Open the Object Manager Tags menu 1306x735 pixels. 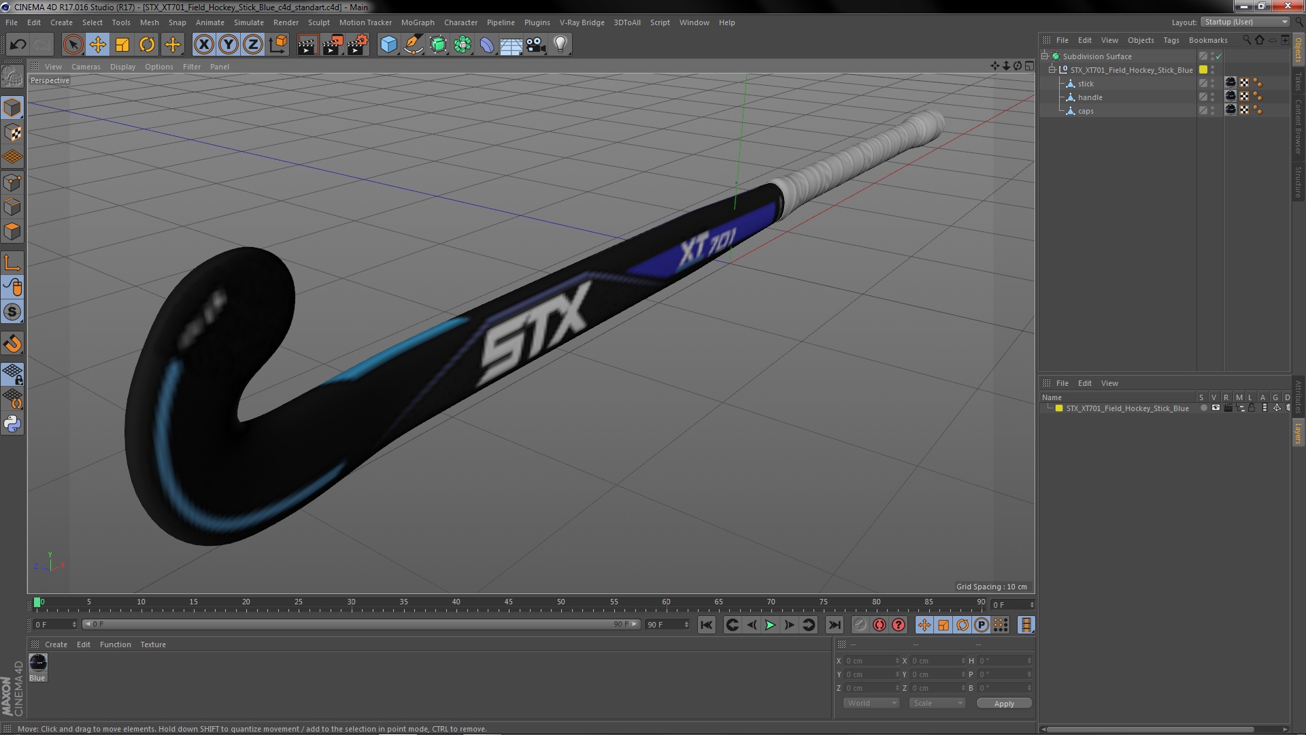point(1171,40)
